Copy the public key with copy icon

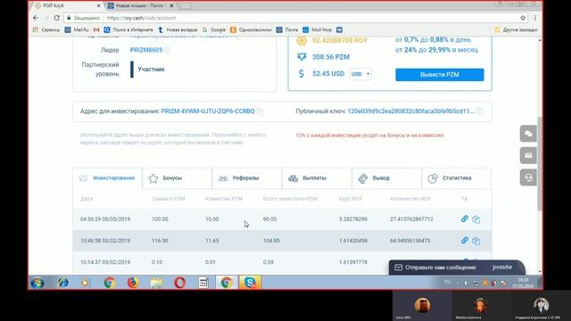coord(480,111)
